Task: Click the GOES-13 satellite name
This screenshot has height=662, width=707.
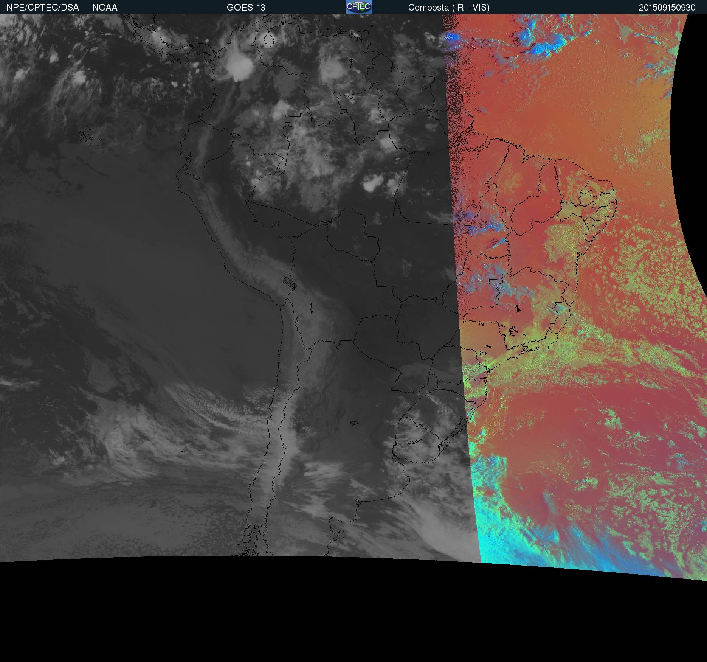Action: pyautogui.click(x=246, y=8)
